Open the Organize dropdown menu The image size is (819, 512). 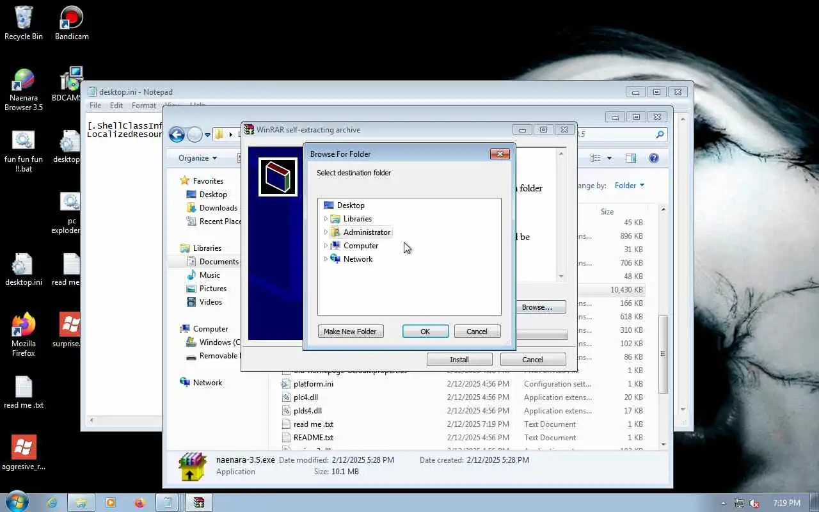[x=198, y=158]
